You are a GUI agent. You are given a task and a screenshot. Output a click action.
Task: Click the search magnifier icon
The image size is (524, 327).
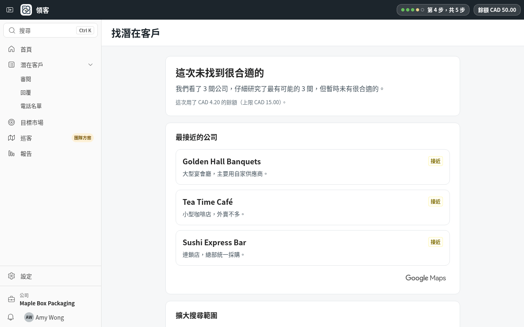[12, 30]
